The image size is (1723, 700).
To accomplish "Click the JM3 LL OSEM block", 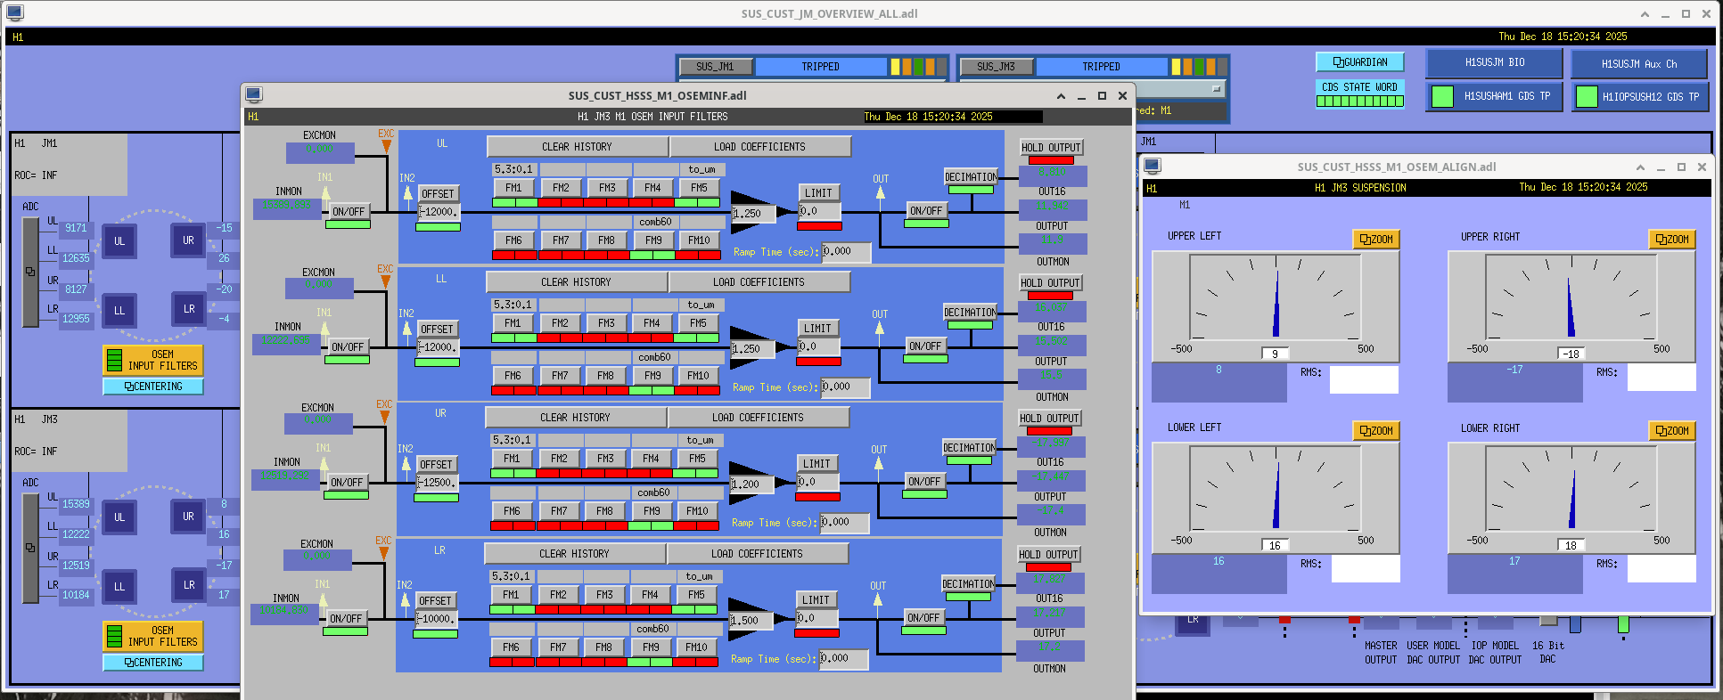I will [x=119, y=587].
